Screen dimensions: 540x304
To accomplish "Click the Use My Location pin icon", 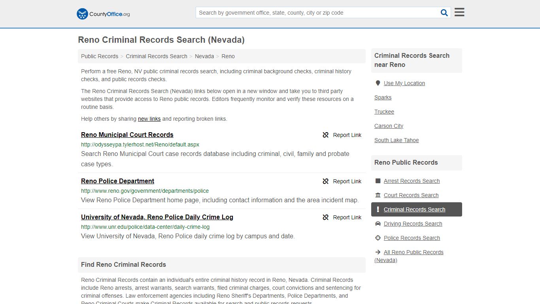I will click(x=378, y=83).
